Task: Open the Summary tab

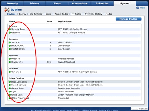Action: (x=12, y=4)
